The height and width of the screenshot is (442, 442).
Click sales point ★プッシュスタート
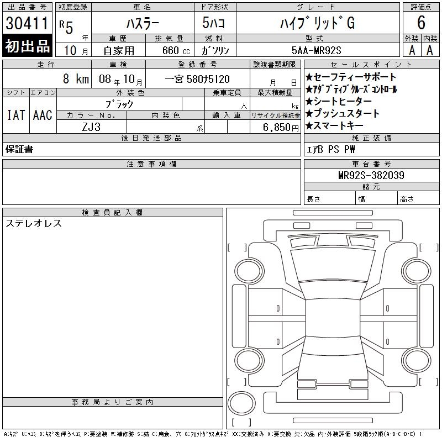[x=342, y=113]
